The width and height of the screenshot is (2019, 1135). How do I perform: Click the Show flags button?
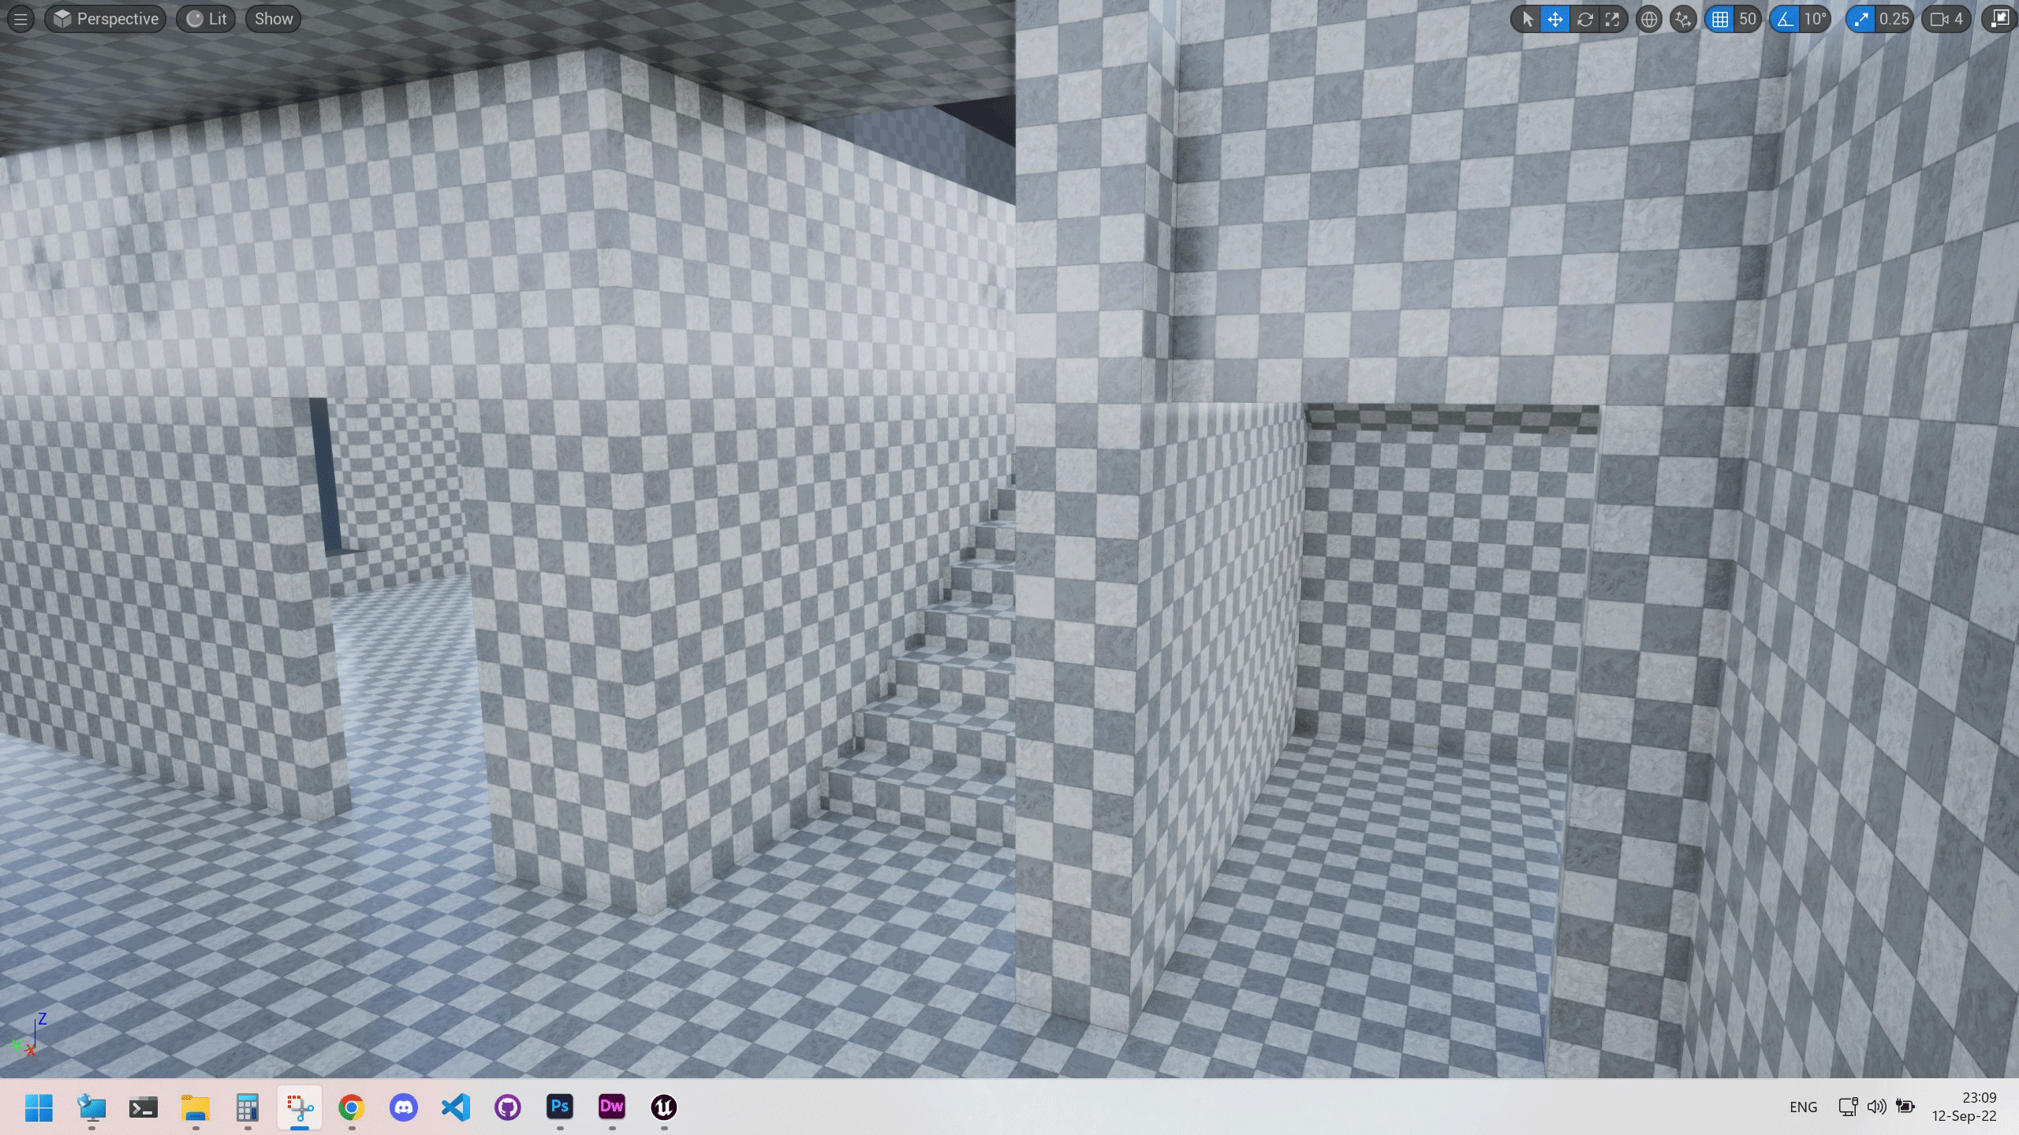pos(273,19)
